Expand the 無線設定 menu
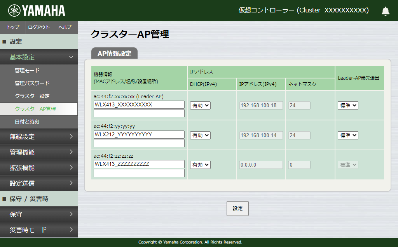This screenshot has width=398, height=247. click(39, 137)
